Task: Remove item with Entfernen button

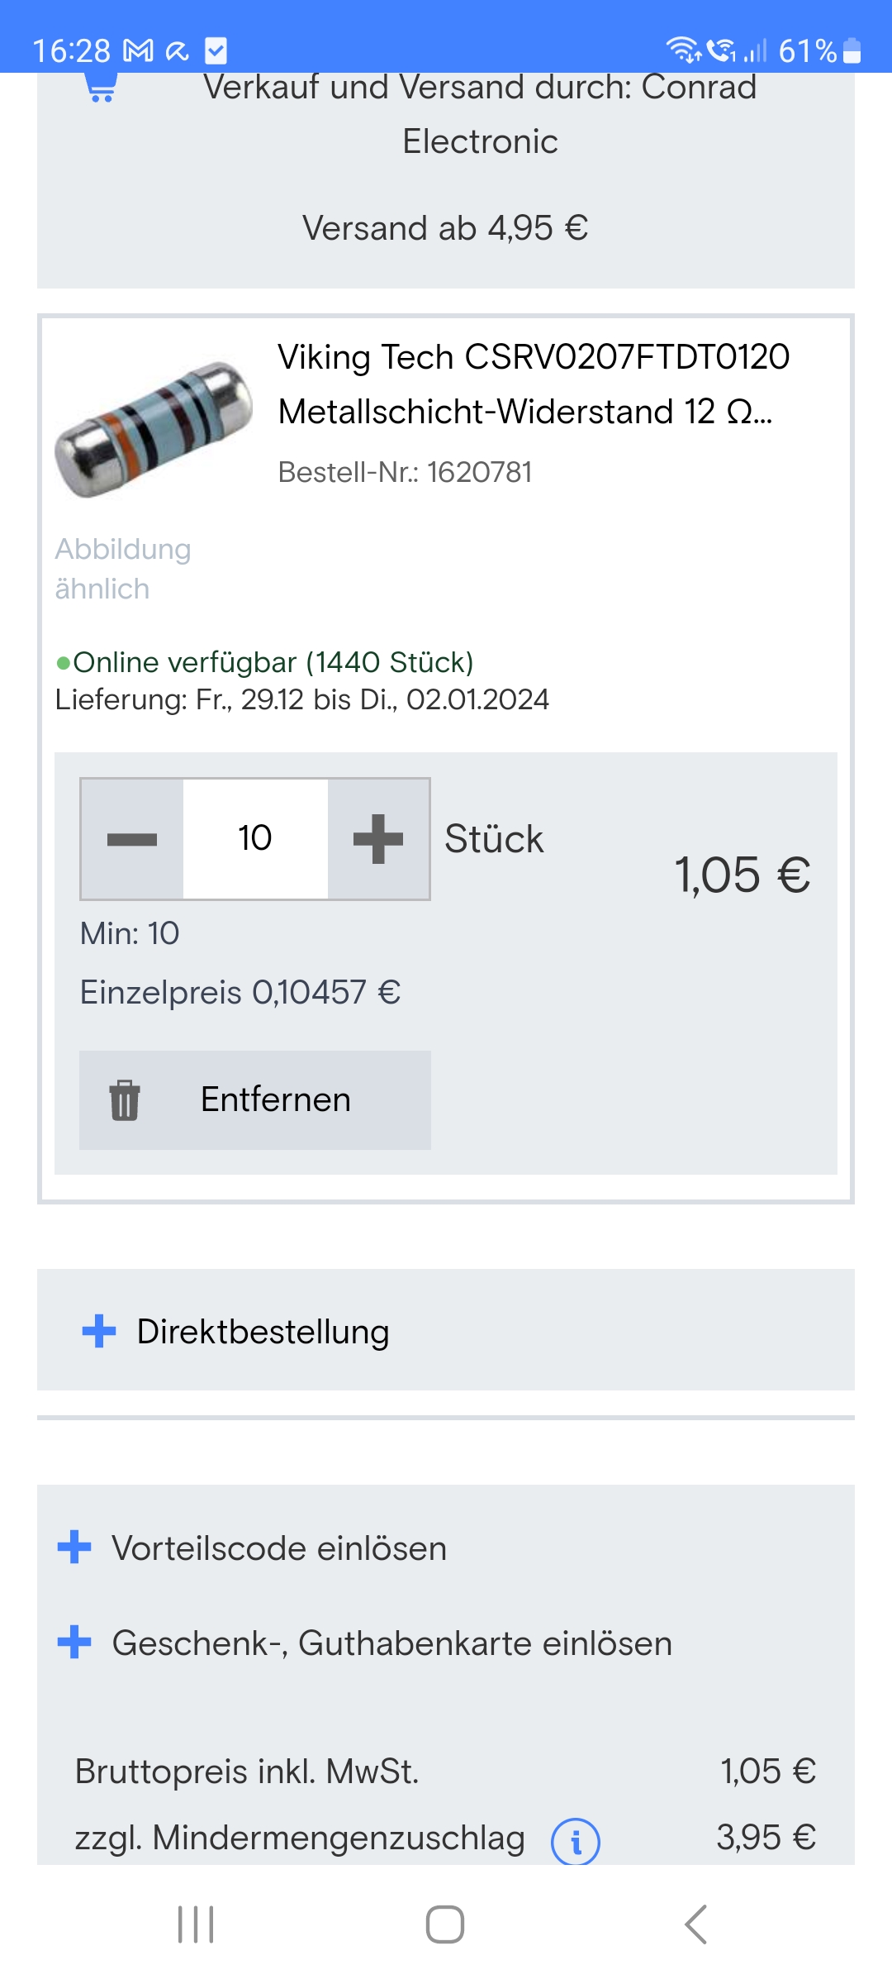Action: [255, 1100]
